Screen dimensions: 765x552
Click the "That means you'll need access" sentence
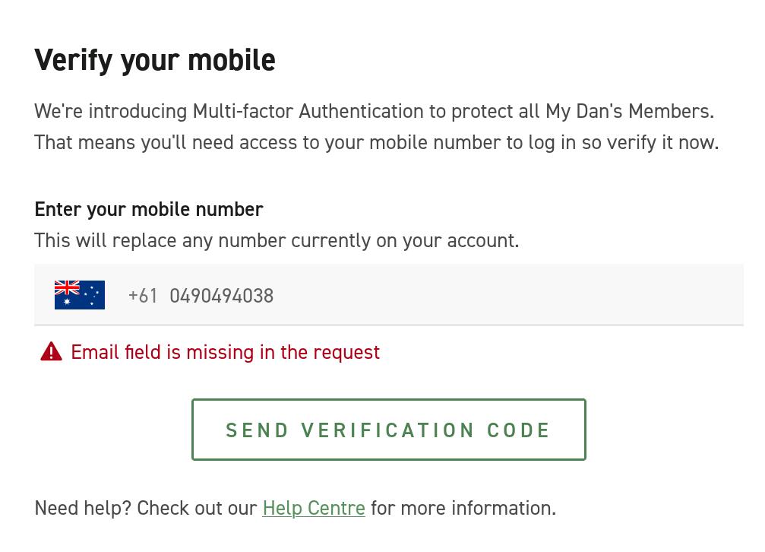[190, 142]
